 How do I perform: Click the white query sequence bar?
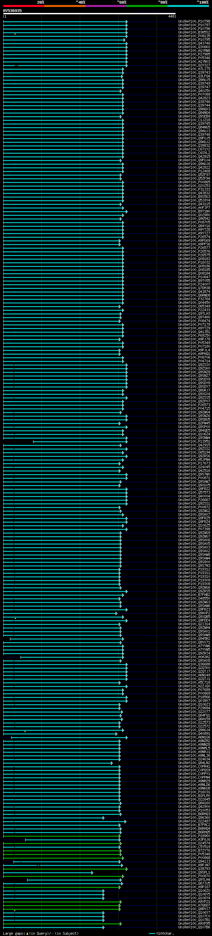pos(89,13)
